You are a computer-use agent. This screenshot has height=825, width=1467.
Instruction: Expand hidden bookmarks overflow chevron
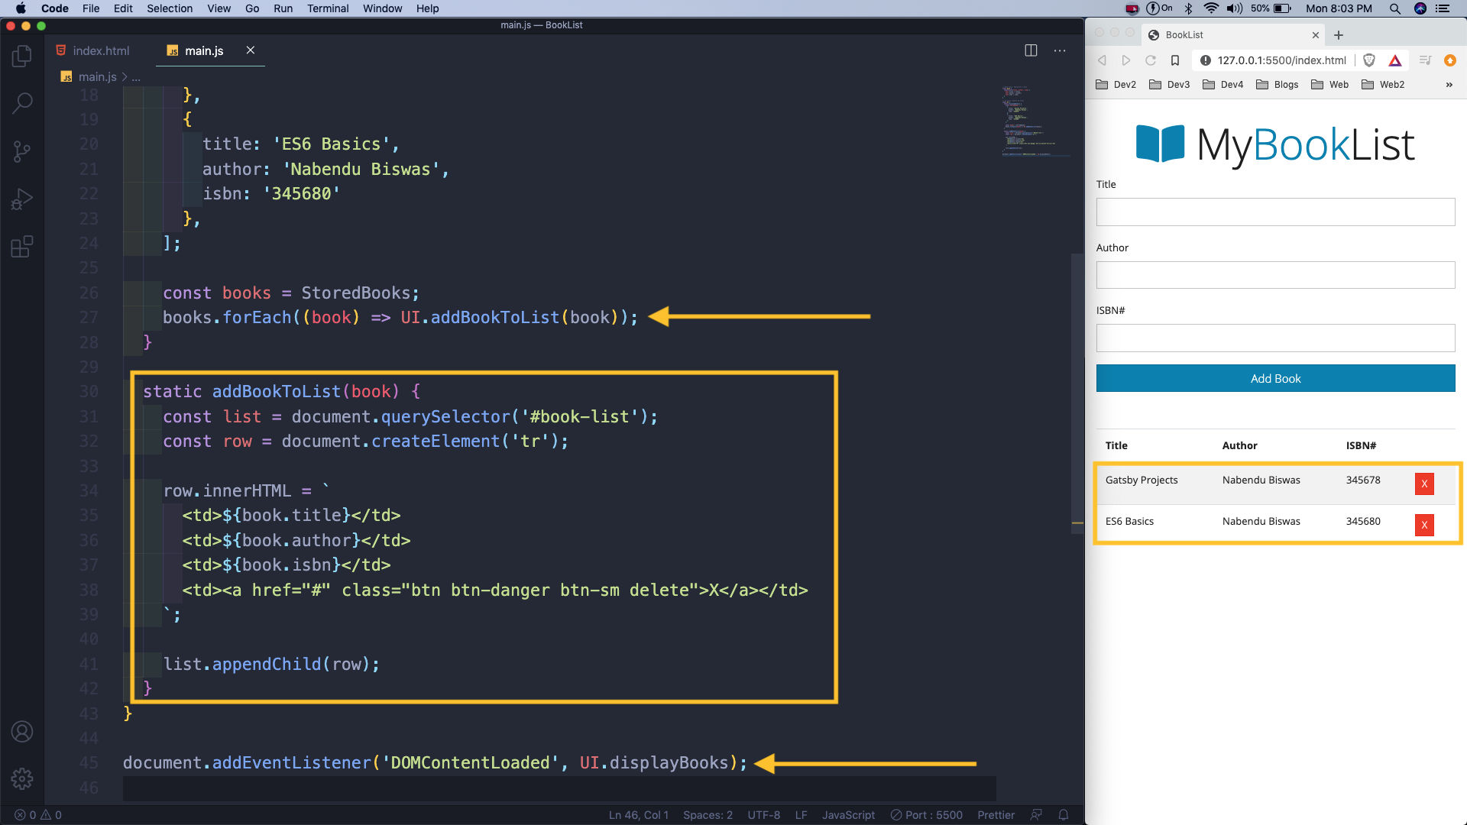coord(1449,85)
